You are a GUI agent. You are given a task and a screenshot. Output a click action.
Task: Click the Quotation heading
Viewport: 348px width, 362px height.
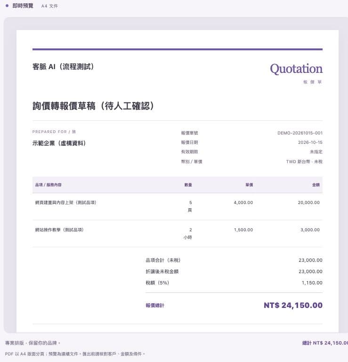tap(296, 69)
